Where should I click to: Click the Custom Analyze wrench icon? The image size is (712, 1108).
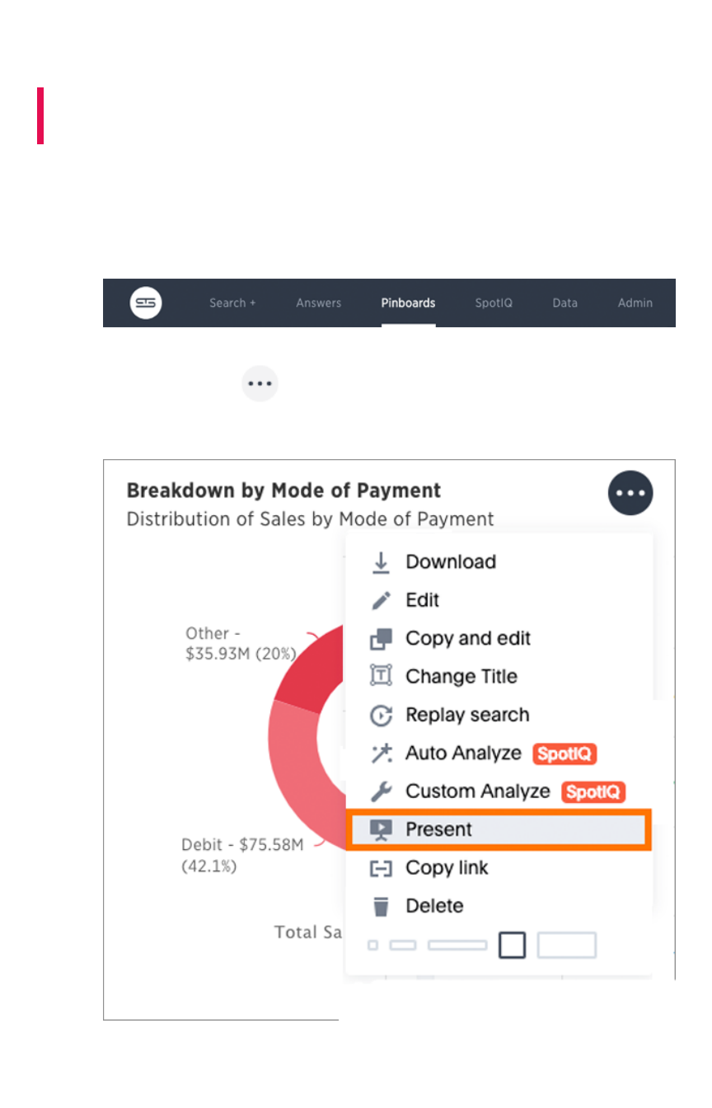381,792
